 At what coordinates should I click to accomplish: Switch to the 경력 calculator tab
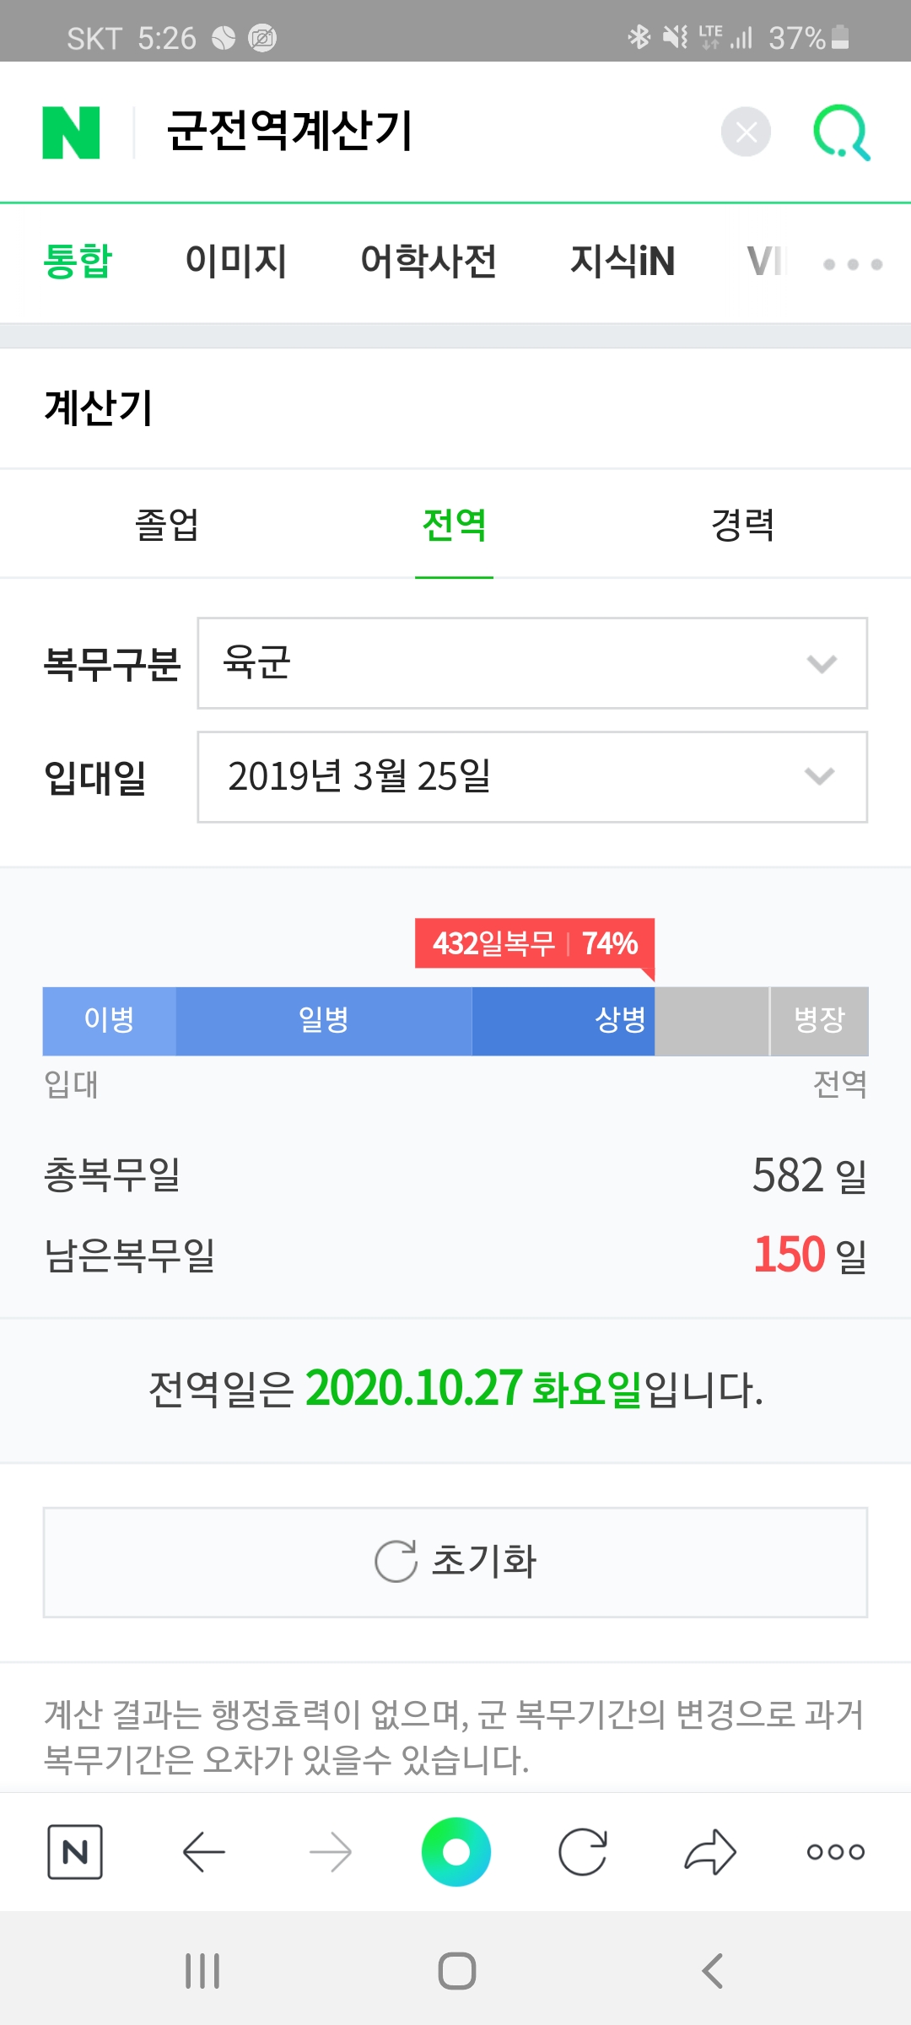[x=743, y=524]
